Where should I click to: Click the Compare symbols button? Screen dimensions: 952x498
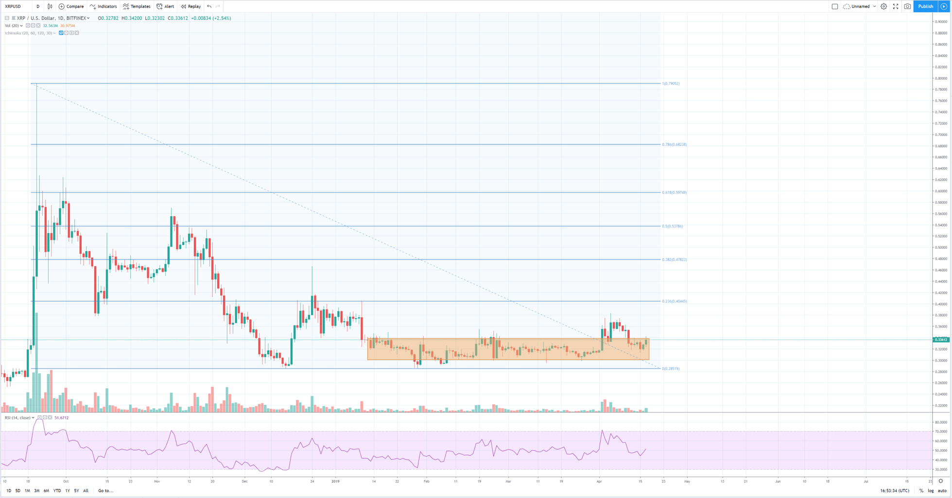point(71,6)
